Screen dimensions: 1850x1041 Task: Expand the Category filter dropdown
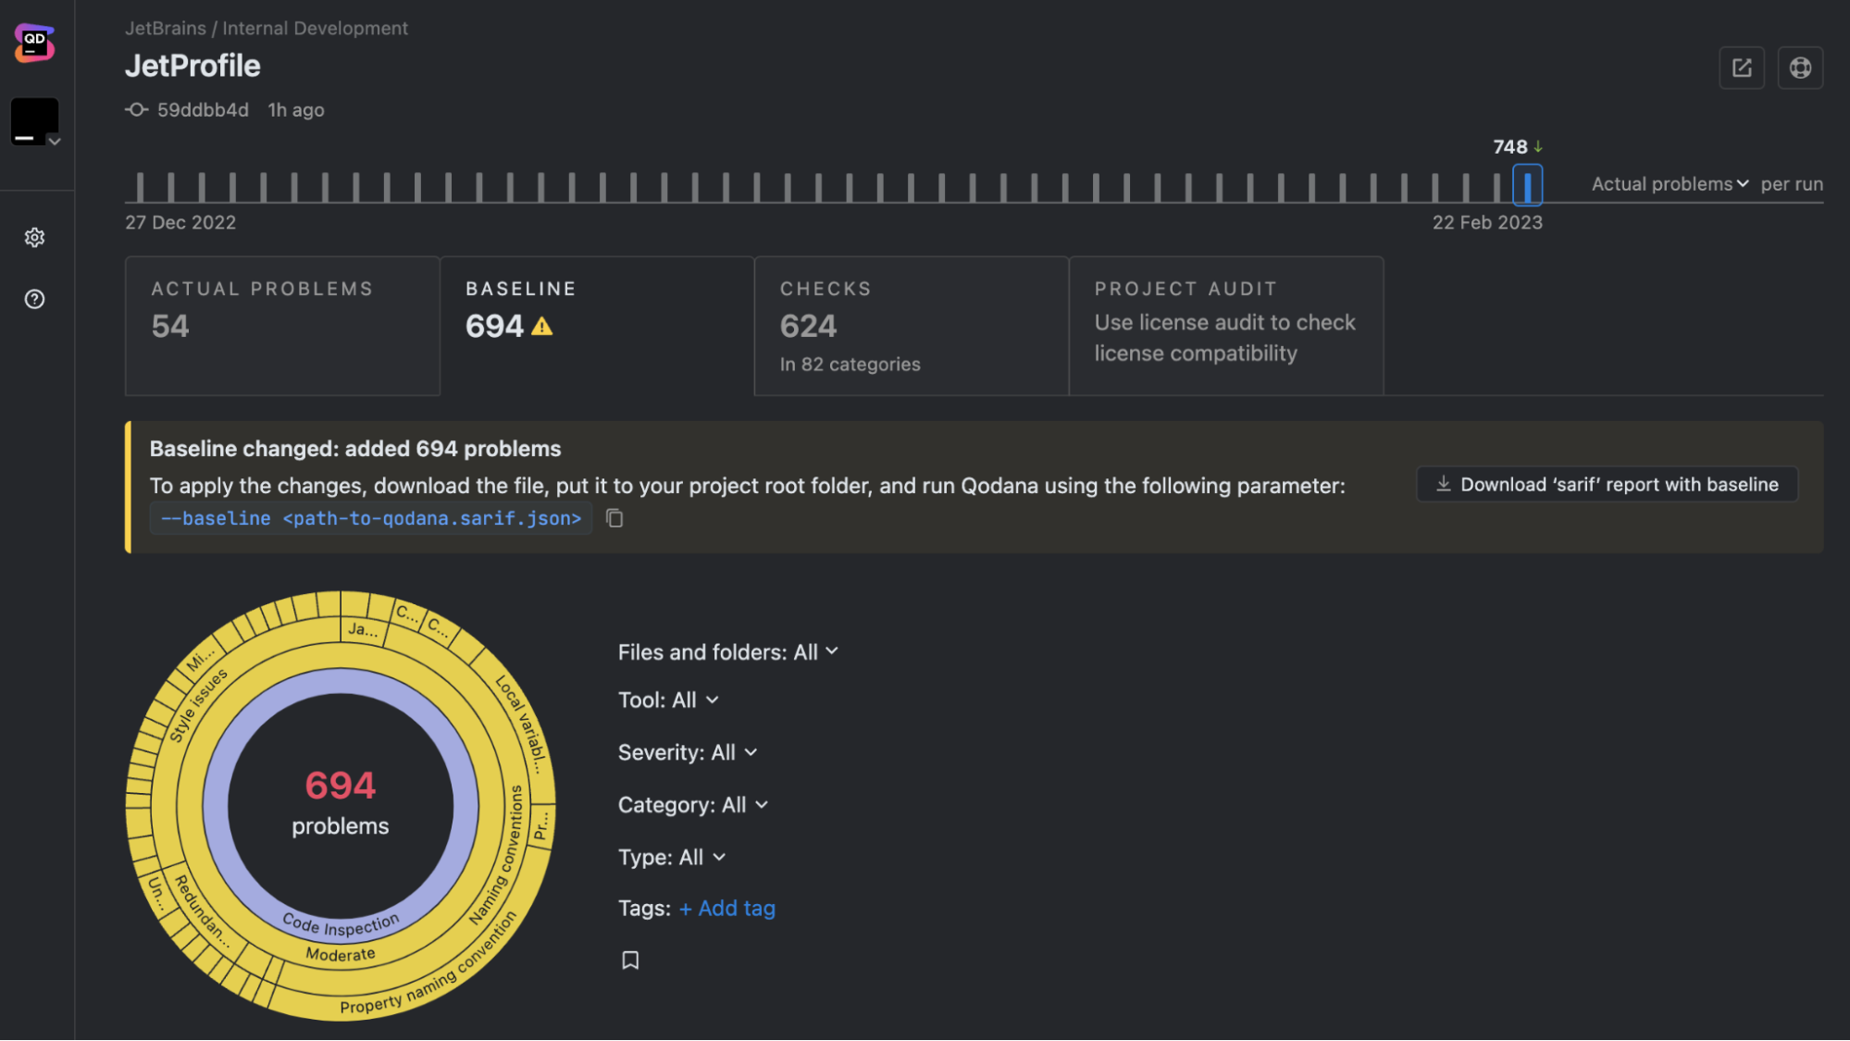[x=693, y=805]
